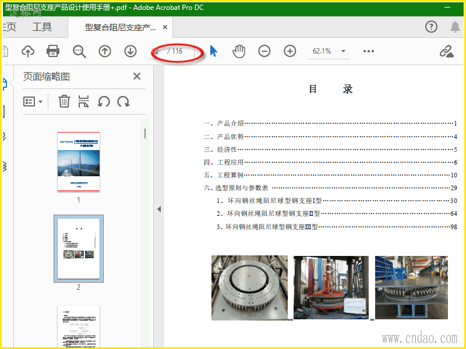
Task: Click the 页面缩略图 panel title
Action: point(47,77)
